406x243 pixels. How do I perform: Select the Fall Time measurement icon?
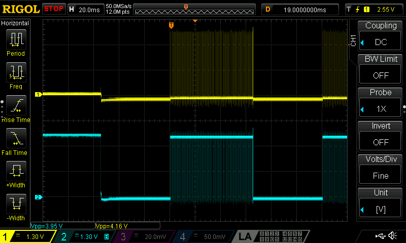click(x=16, y=138)
